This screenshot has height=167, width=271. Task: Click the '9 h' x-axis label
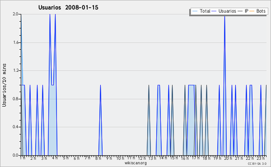click(x=109, y=158)
